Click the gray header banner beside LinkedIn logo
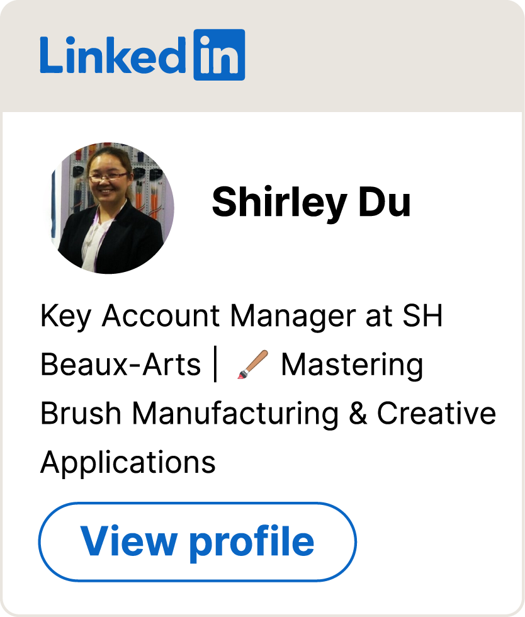The image size is (525, 617). [x=378, y=57]
